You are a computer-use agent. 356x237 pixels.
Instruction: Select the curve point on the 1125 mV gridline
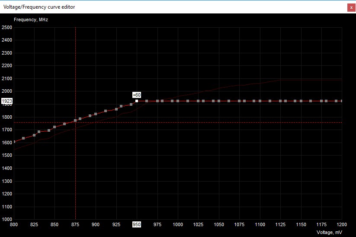tap(280, 101)
